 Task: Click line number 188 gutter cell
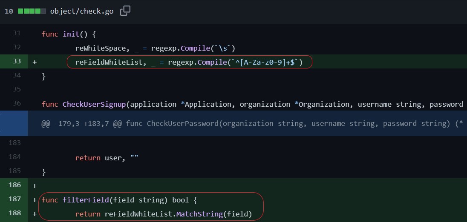(x=14, y=213)
